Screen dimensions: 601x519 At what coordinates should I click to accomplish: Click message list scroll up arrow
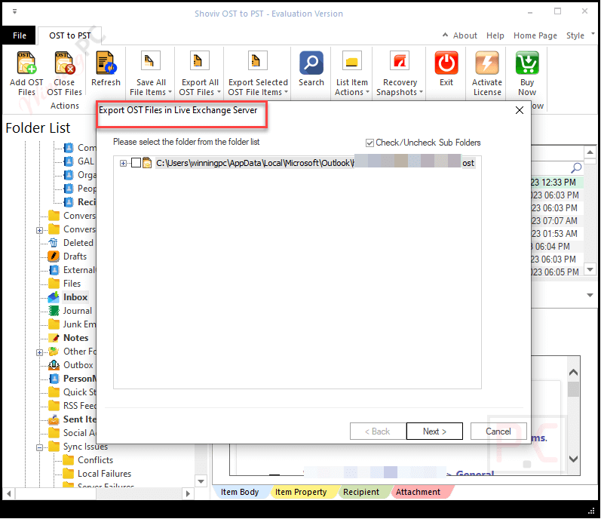590,152
